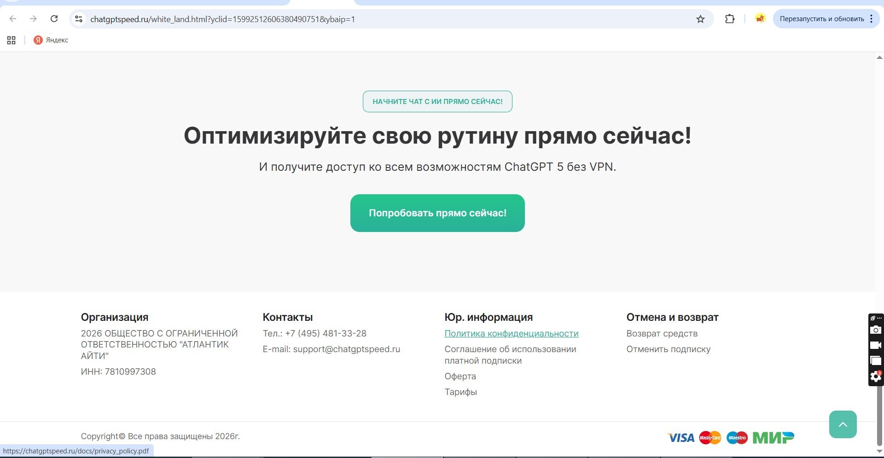Open the apps grid icon in bookmarks bar
This screenshot has height=458, width=884.
pos(12,40)
